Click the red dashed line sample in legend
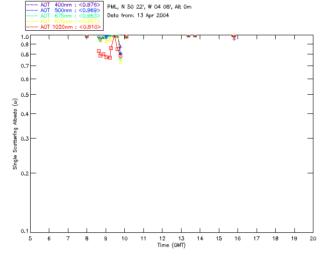 click(x=32, y=27)
